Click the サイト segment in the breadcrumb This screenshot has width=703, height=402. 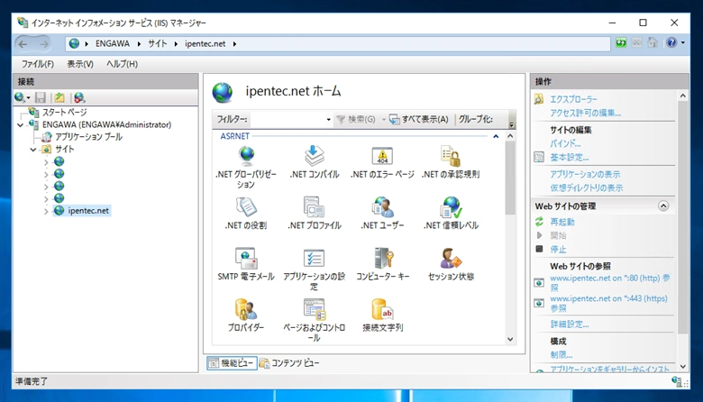pyautogui.click(x=158, y=44)
